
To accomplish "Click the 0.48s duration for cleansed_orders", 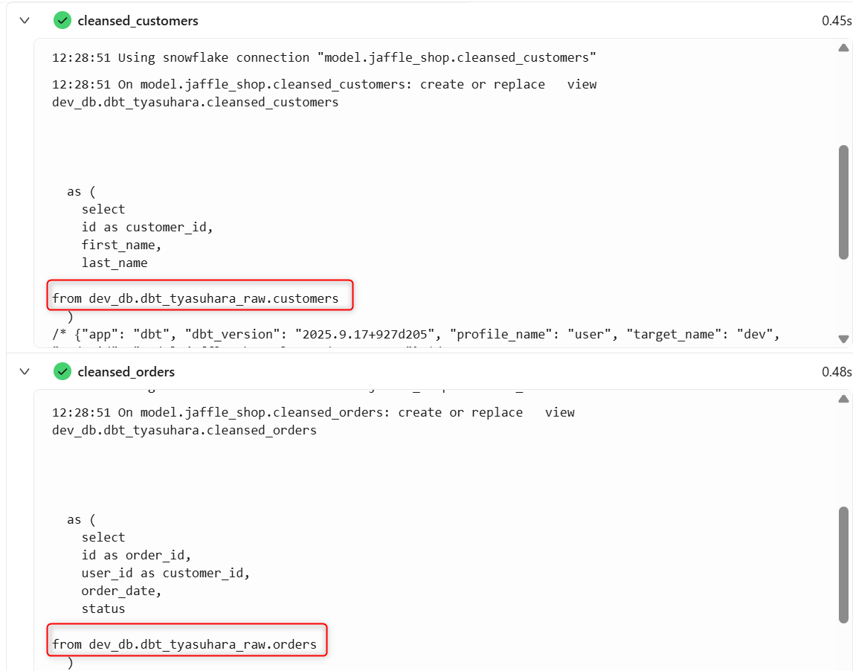I will click(x=836, y=372).
